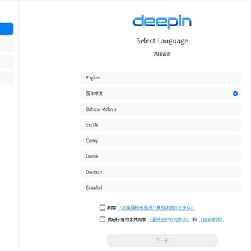Open the 隐私政策 privacy policy link

pyautogui.click(x=211, y=219)
